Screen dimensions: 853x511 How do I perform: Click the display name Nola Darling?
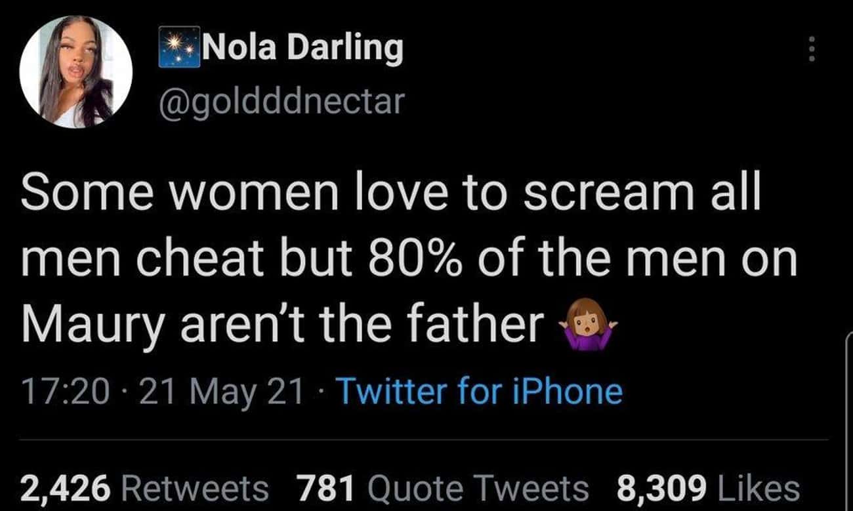pos(302,48)
